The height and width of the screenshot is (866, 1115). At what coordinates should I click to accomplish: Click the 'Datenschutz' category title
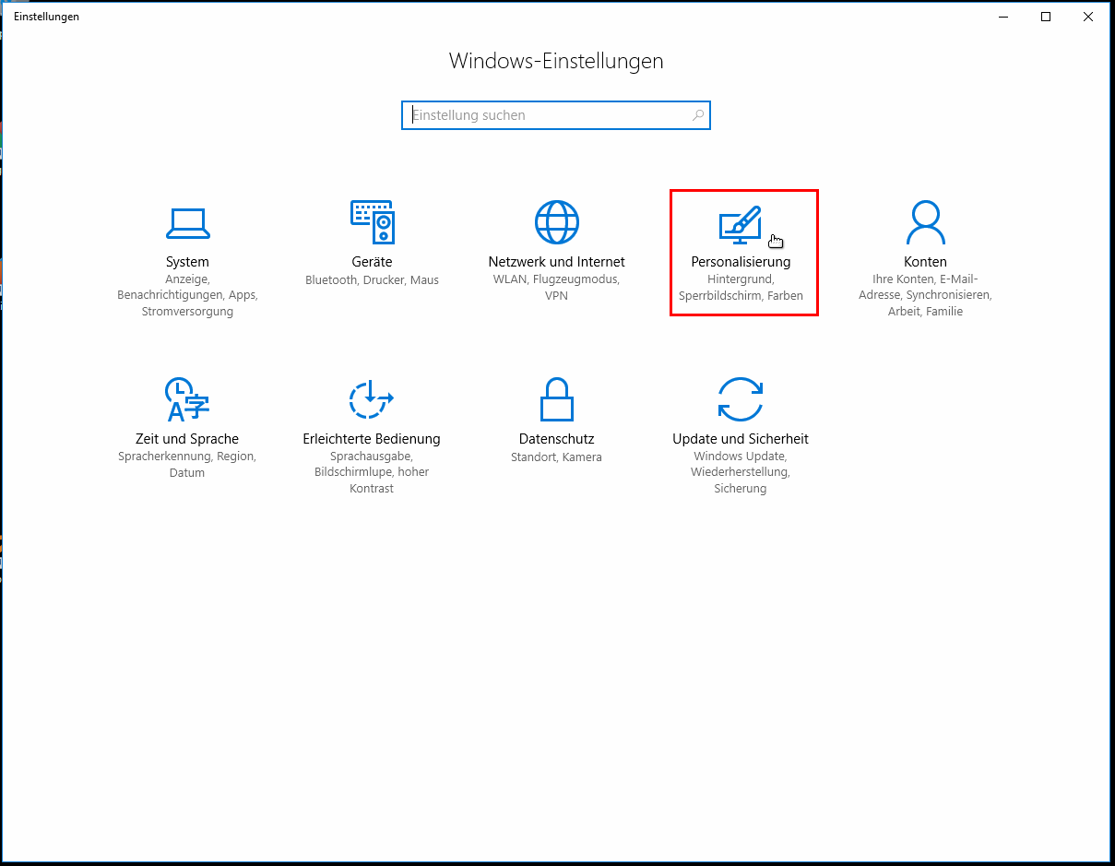click(x=556, y=439)
